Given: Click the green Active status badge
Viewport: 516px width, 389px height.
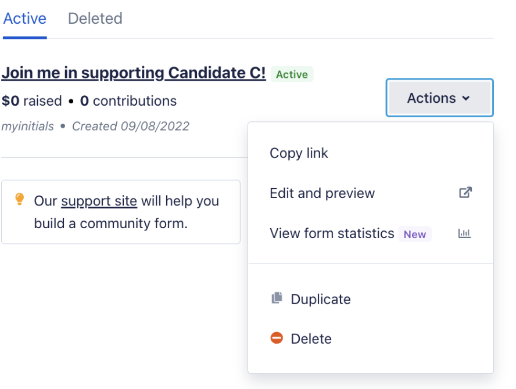Looking at the screenshot, I should 292,74.
